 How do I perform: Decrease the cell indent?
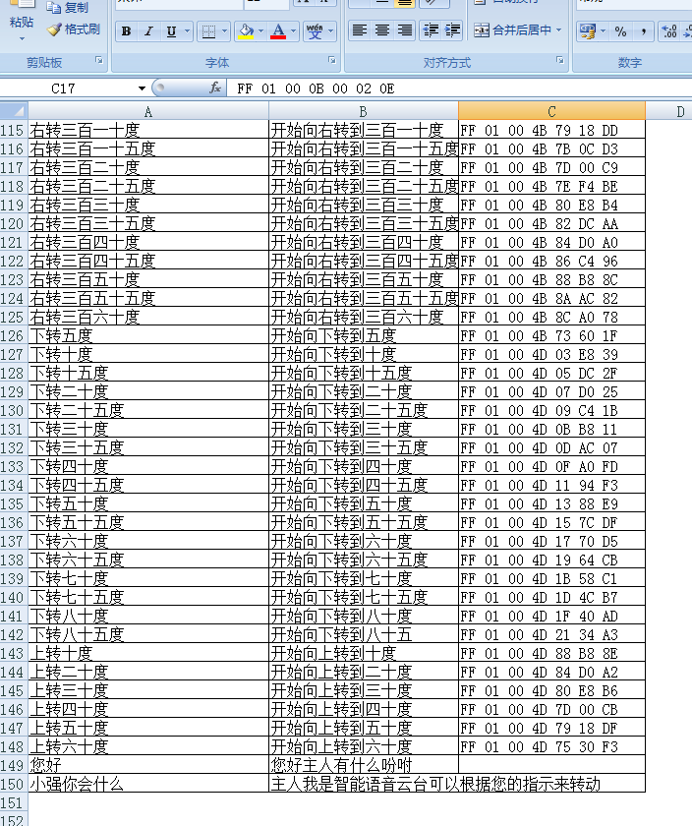(431, 30)
